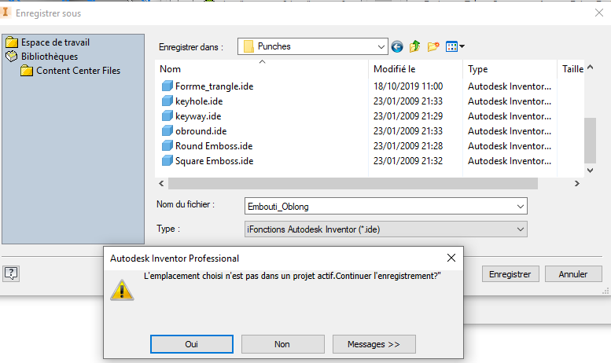The width and height of the screenshot is (611, 363).
Task: Select file keyhole.ide
Action: tap(199, 101)
